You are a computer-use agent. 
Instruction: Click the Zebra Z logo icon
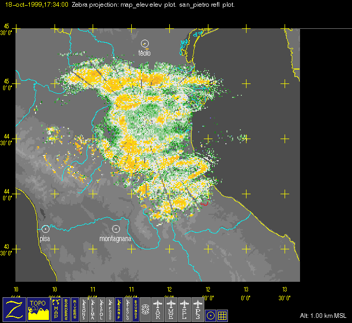pyautogui.click(x=14, y=309)
